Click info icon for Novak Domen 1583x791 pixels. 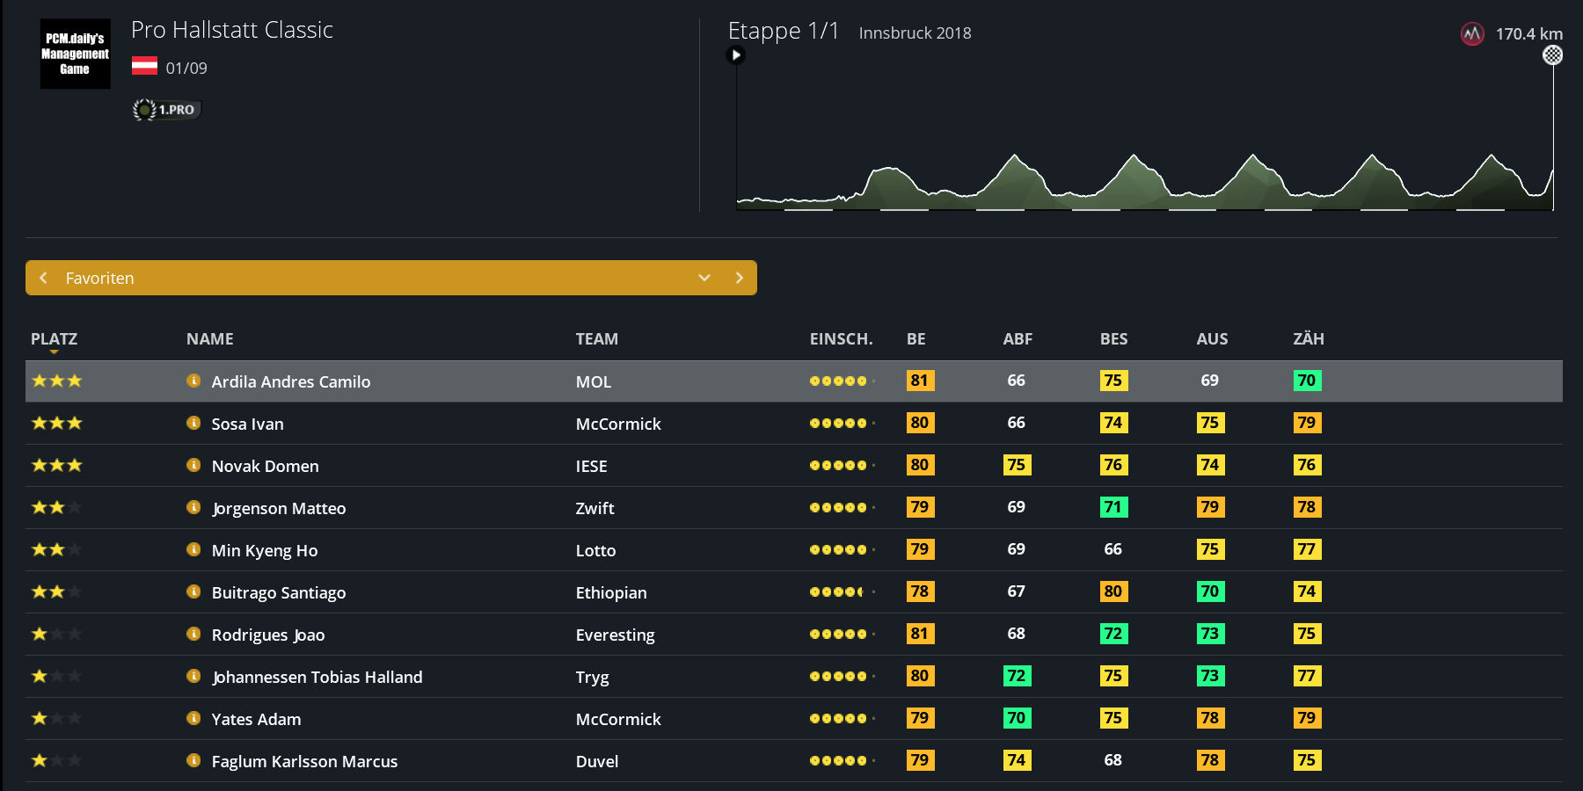click(x=193, y=465)
